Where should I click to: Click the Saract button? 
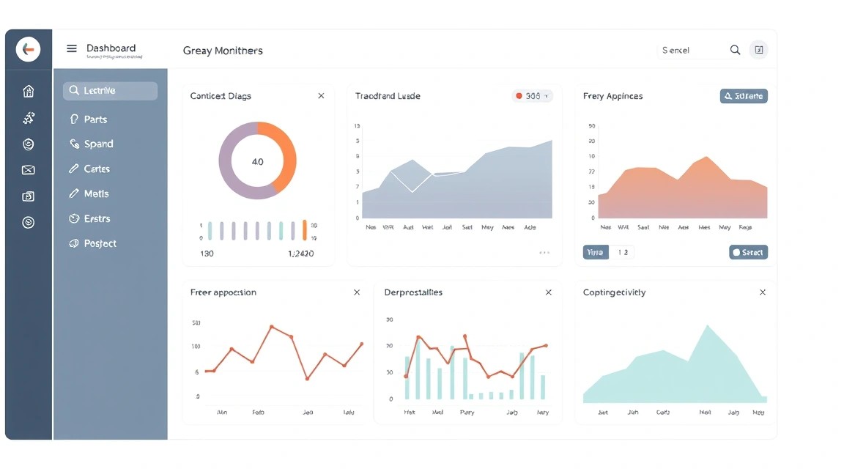click(x=748, y=252)
